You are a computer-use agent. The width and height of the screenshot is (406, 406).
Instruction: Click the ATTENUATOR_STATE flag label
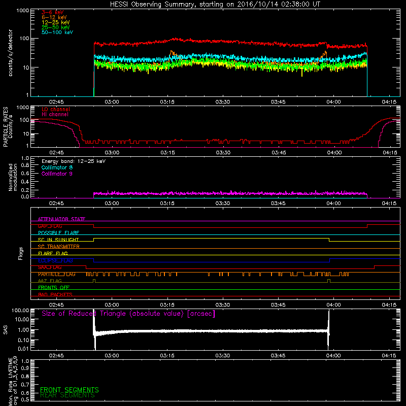coord(61,219)
